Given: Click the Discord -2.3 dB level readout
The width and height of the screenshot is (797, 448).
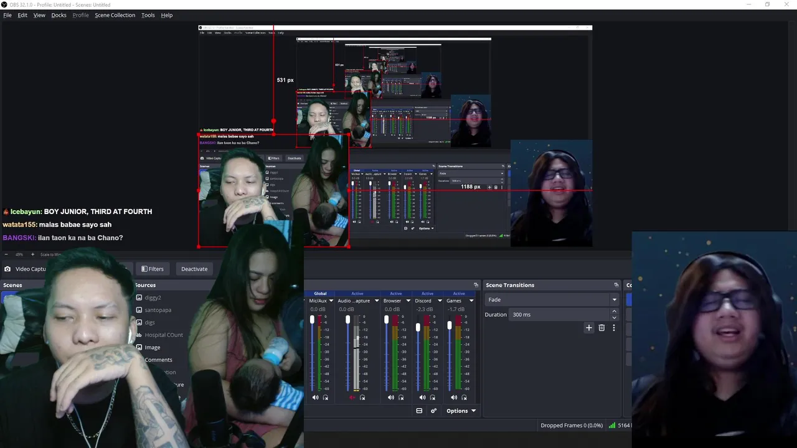Looking at the screenshot, I should [425, 309].
